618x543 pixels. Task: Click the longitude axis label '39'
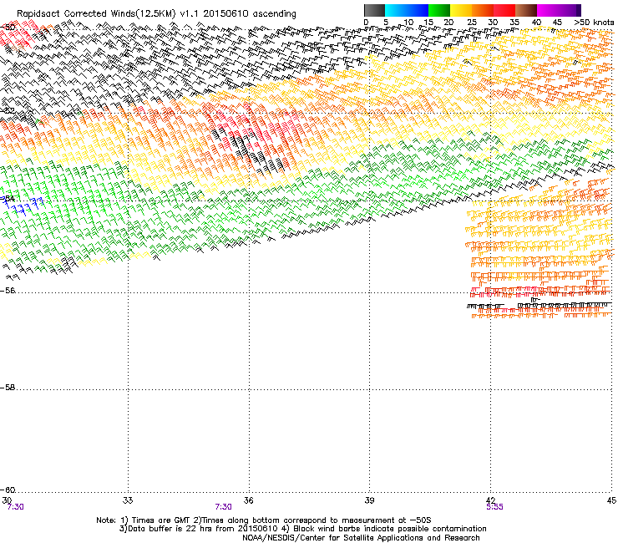(x=369, y=500)
